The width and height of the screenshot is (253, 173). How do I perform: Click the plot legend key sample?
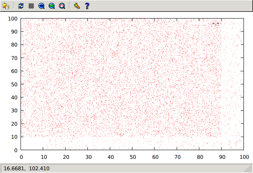coord(216,24)
